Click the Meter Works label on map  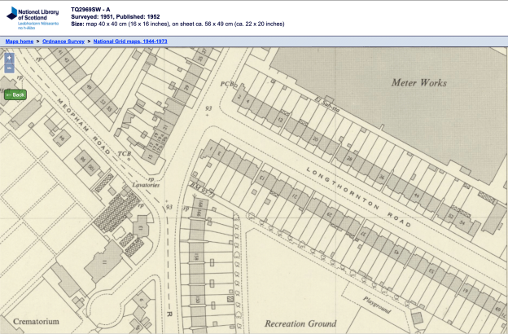pyautogui.click(x=420, y=83)
